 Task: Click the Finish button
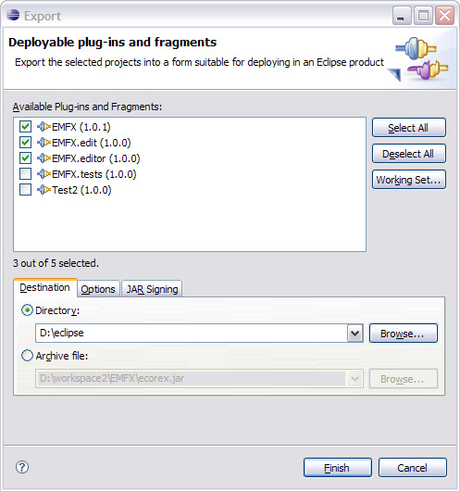click(x=338, y=468)
